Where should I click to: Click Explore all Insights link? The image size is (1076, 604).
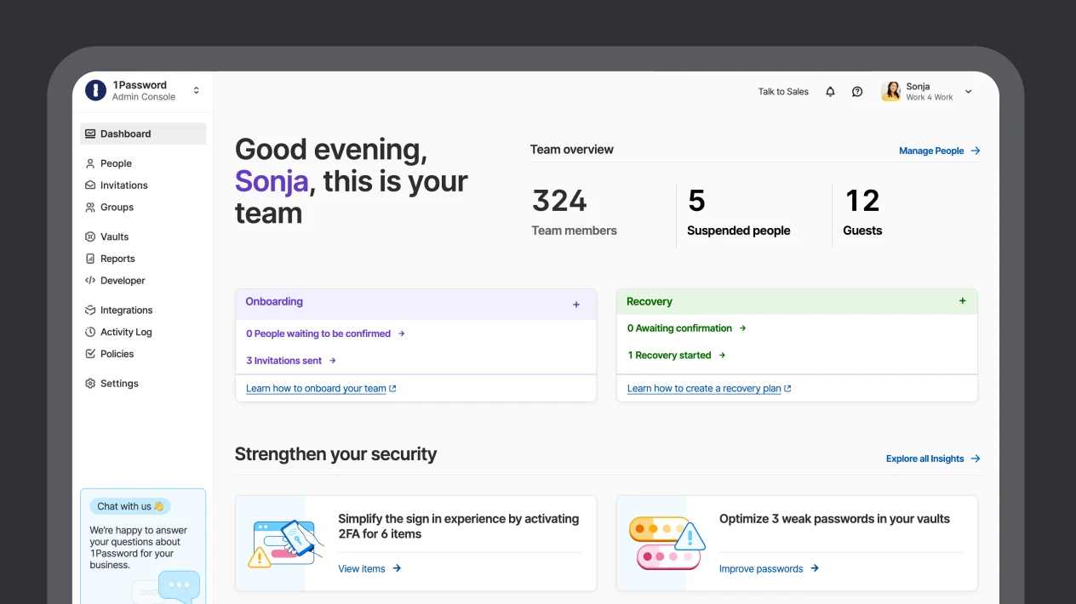pyautogui.click(x=924, y=459)
